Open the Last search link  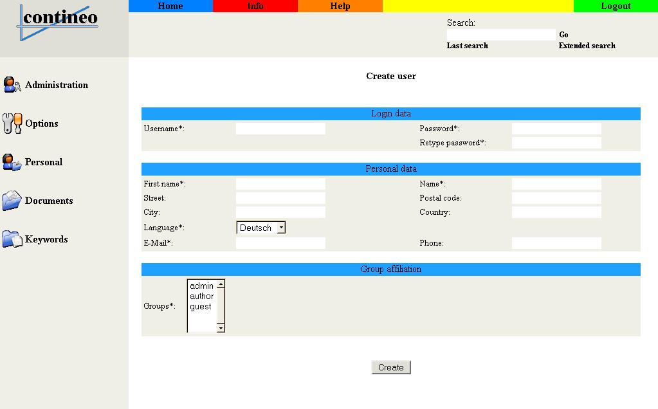[467, 45]
